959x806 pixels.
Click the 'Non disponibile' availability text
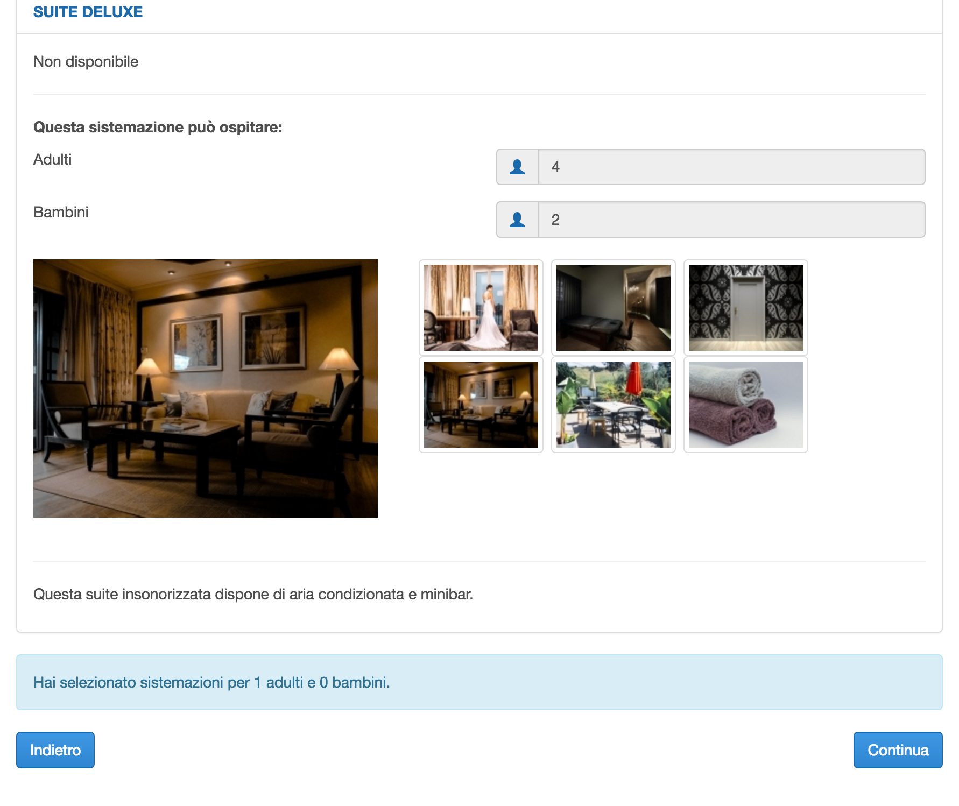(x=86, y=62)
